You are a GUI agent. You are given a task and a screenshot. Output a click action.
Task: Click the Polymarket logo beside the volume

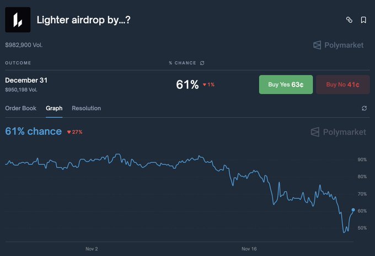(338, 45)
